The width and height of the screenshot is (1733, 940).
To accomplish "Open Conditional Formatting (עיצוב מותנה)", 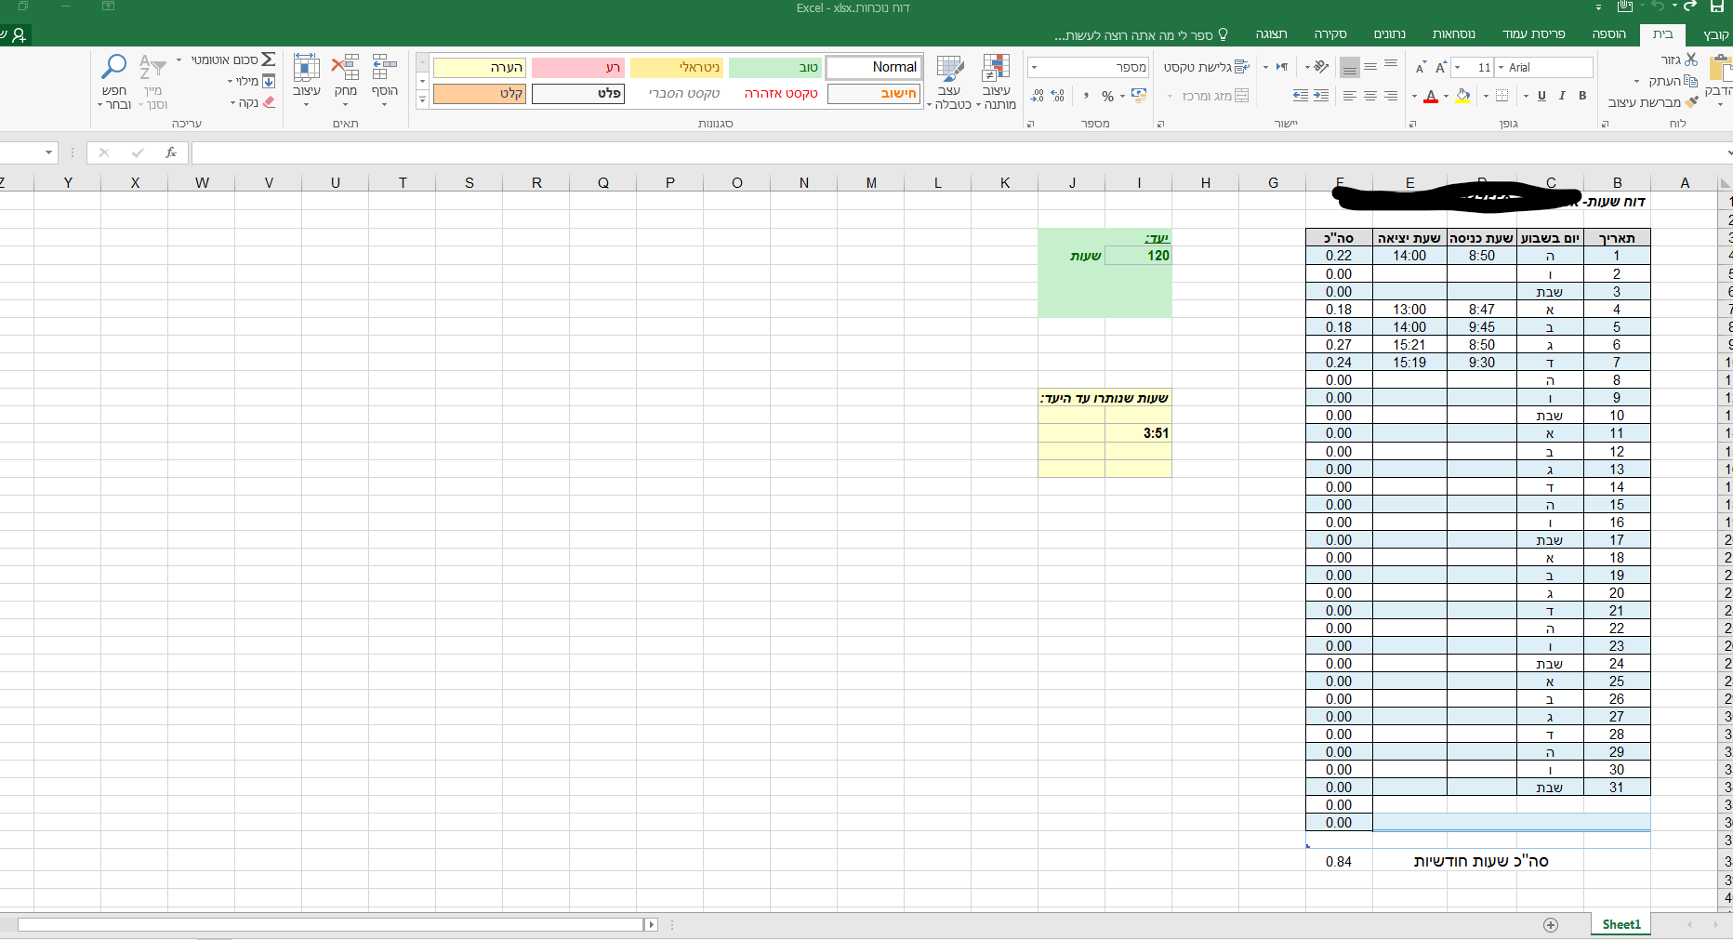I will coord(996,82).
